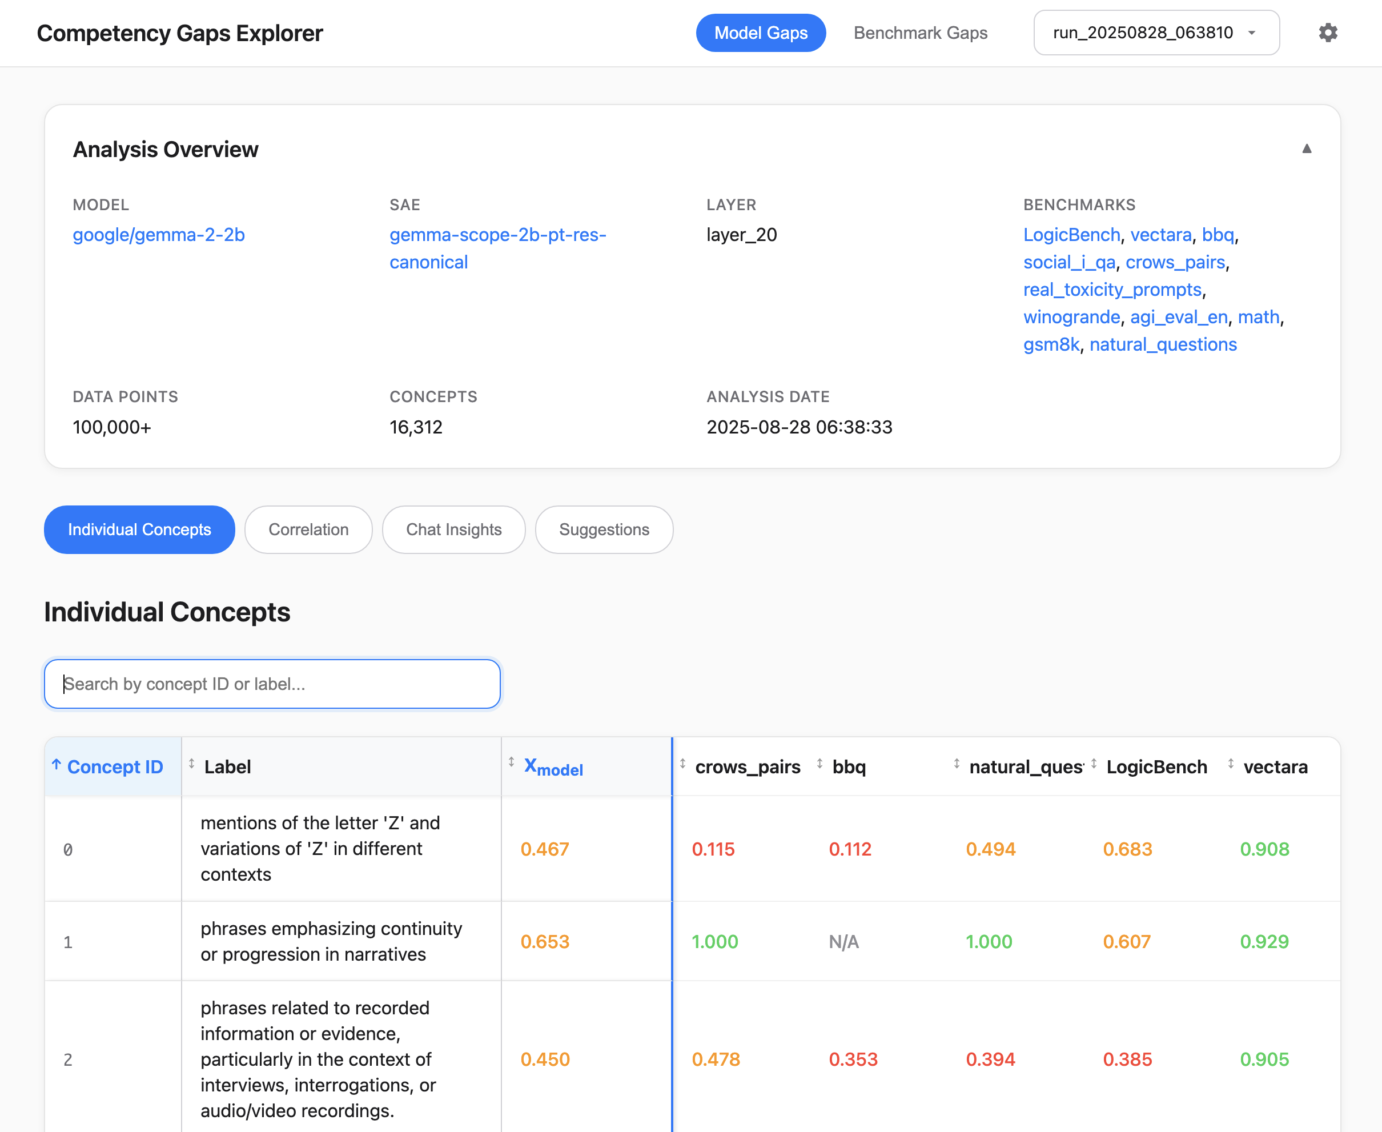Select the Individual Concepts tab
The height and width of the screenshot is (1132, 1382).
pos(139,529)
